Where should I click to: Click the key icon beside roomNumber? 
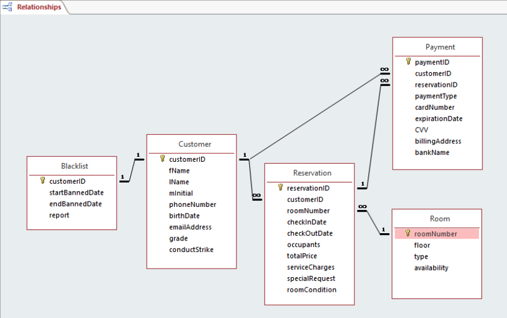(407, 233)
